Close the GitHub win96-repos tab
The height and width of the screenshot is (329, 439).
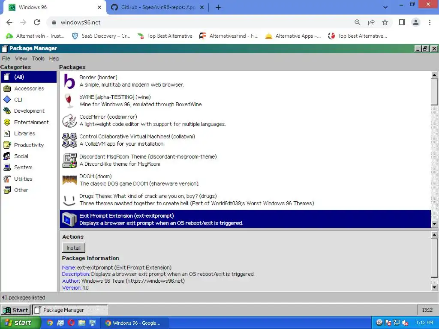point(202,8)
